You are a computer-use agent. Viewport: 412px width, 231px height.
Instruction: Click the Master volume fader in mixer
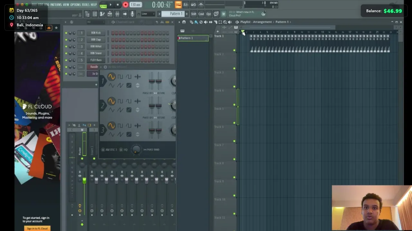(x=84, y=181)
